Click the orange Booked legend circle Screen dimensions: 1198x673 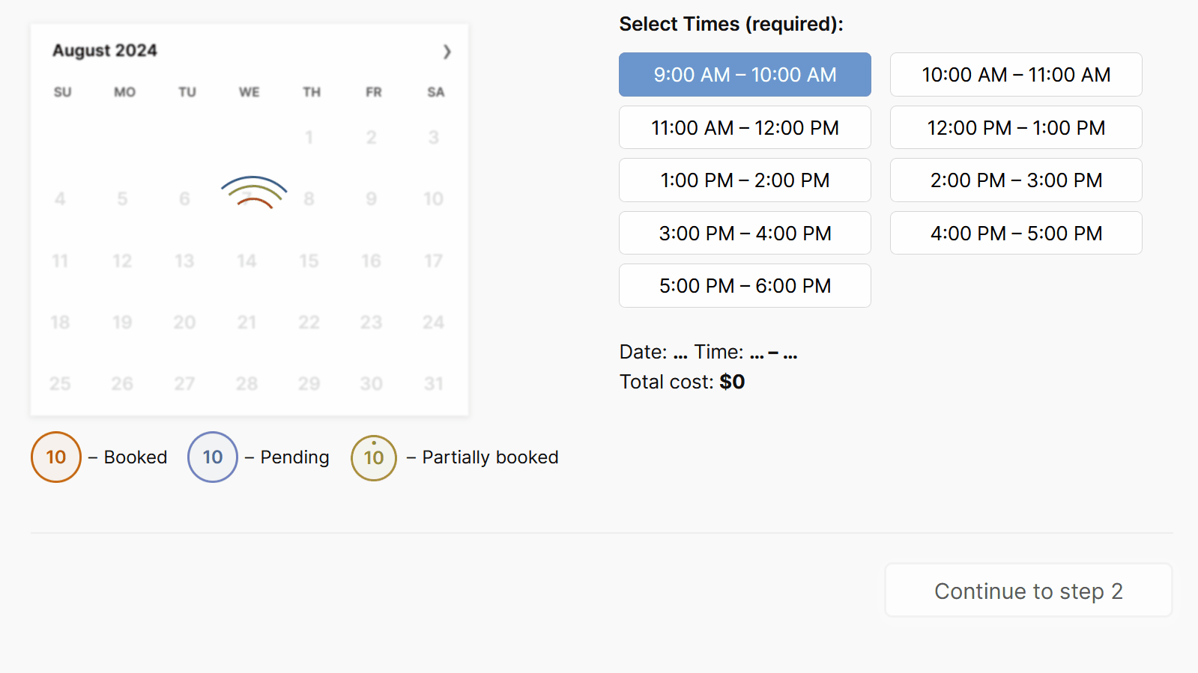click(x=56, y=457)
